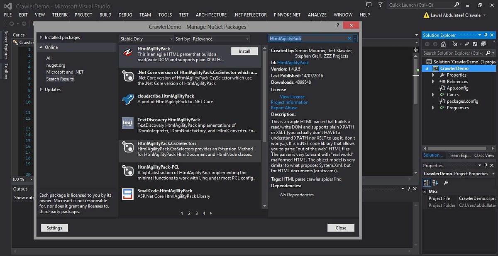Expand the Program.cs node in Solution Explorer
This screenshot has width=498, height=256.
coord(434,108)
